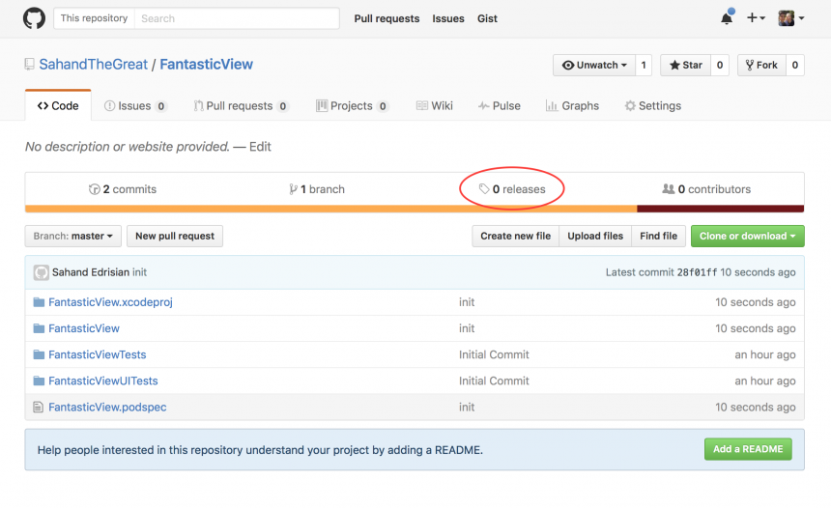Click the FantasticView.xcodeproj folder icon
The height and width of the screenshot is (508, 831).
pos(39,302)
